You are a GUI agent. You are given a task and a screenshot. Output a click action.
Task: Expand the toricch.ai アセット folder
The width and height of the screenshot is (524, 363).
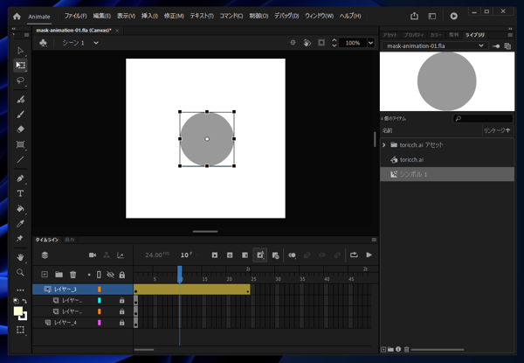point(384,144)
